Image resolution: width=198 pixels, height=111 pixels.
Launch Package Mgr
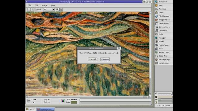pyautogui.click(x=164, y=60)
